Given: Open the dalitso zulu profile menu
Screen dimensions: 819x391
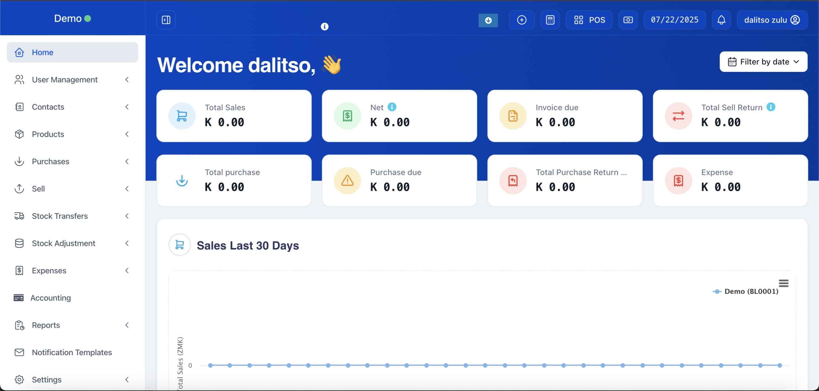Looking at the screenshot, I should coord(772,20).
